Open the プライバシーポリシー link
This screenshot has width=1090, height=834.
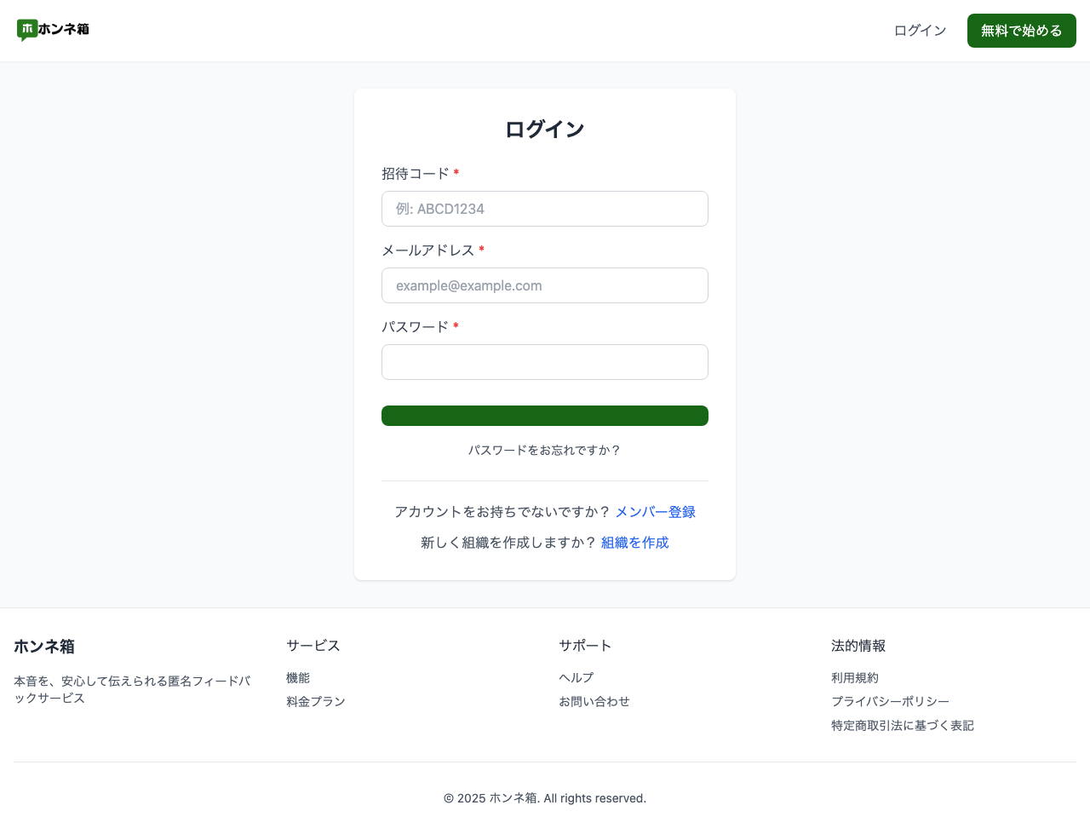pos(890,701)
